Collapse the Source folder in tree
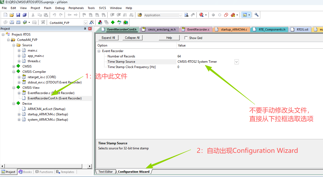 [14, 45]
